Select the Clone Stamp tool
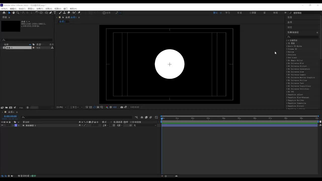The width and height of the screenshot is (322, 181). click(x=64, y=13)
